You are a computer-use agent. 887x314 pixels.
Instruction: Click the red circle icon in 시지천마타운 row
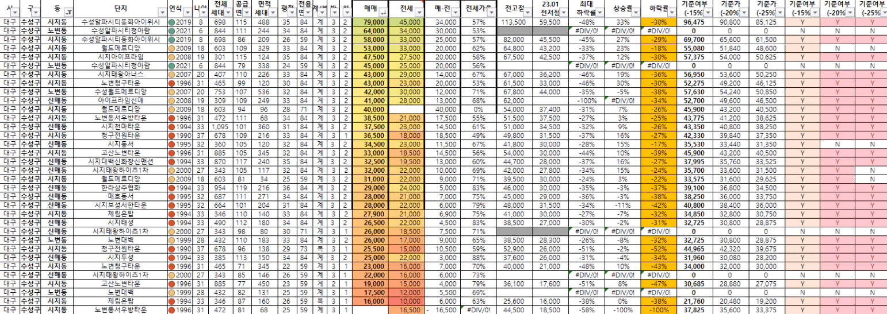[173, 127]
